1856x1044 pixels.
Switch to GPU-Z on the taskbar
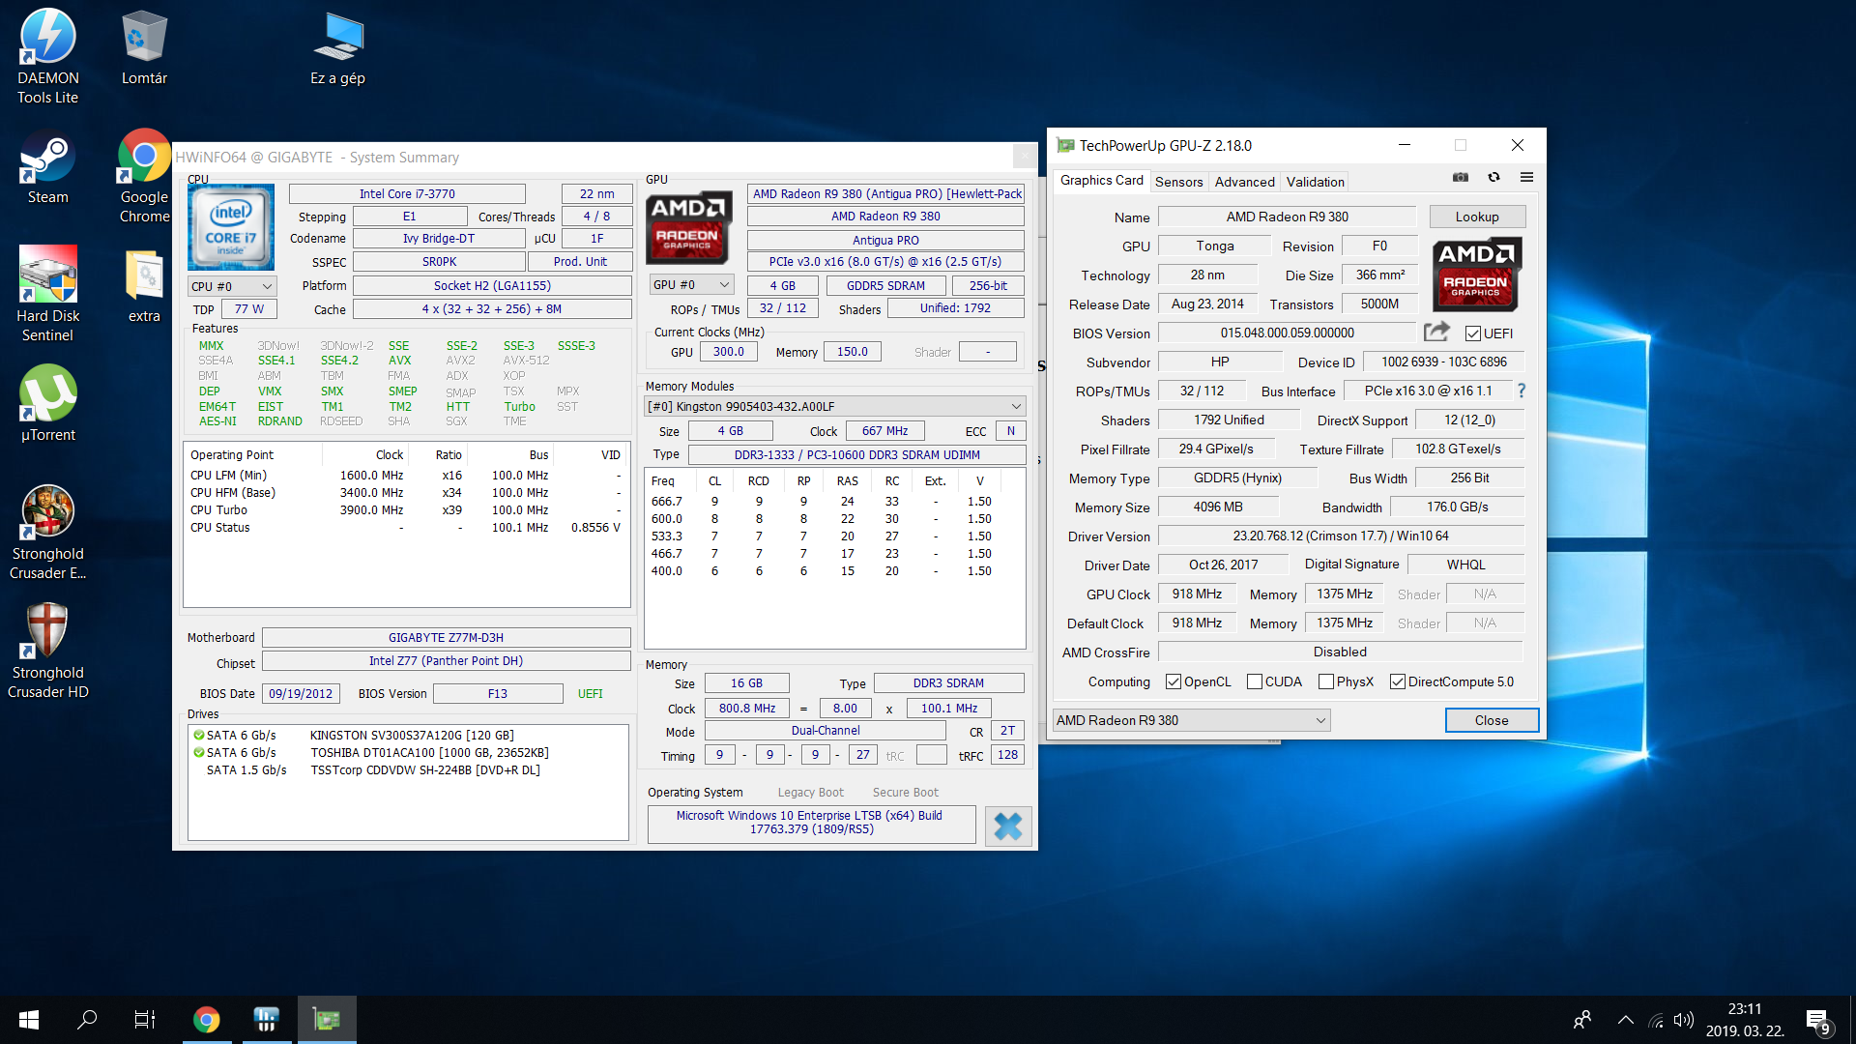pyautogui.click(x=327, y=1019)
